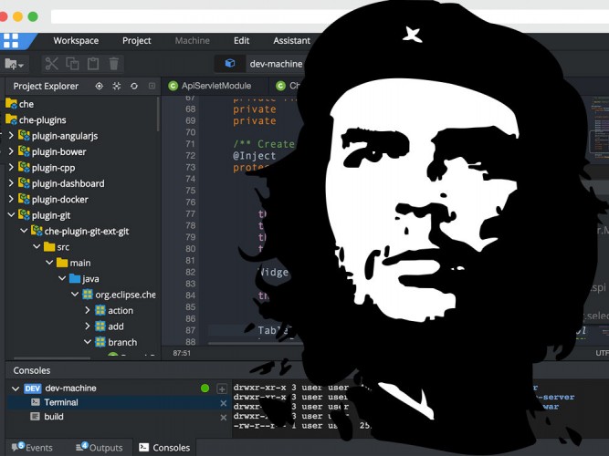Open the Project menu
The width and height of the screenshot is (609, 456).
tap(137, 40)
